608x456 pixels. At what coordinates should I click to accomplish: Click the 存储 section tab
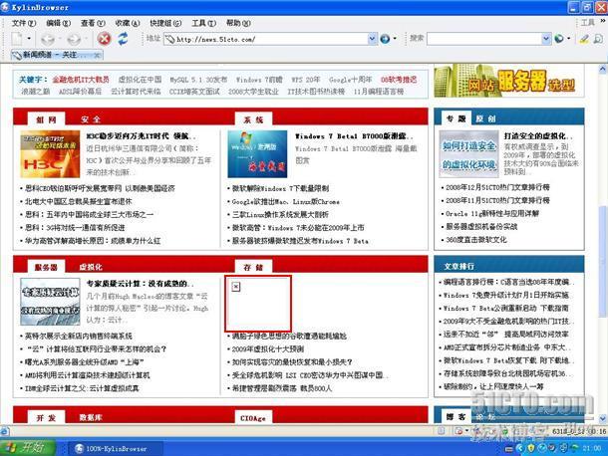pyautogui.click(x=253, y=267)
